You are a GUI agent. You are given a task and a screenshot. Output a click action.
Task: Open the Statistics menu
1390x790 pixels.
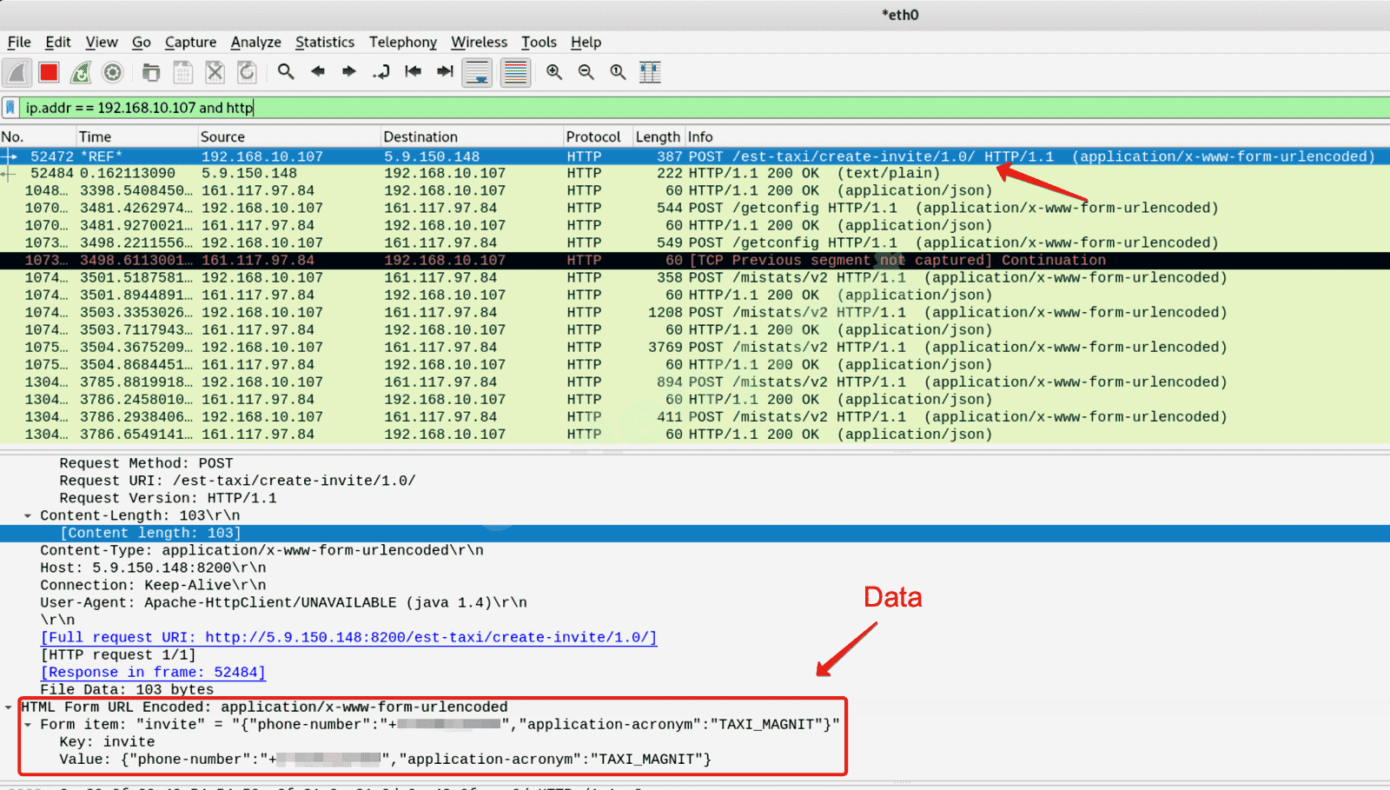click(x=324, y=42)
